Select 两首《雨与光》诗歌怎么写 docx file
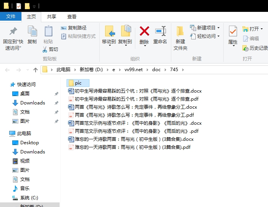 point(132,107)
